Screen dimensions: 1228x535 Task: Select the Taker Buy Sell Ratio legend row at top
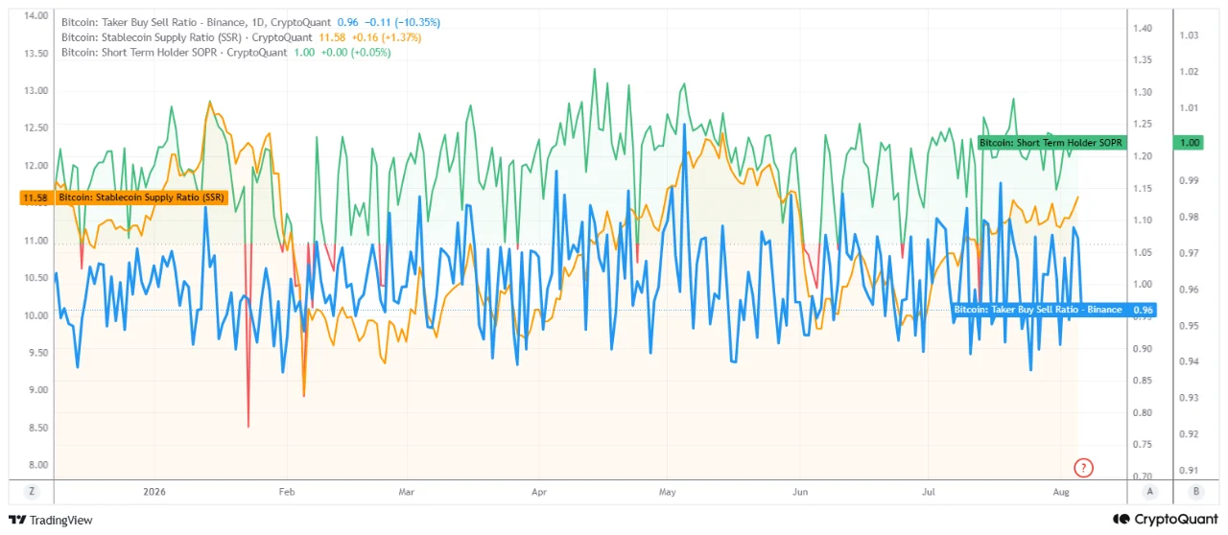[251, 21]
